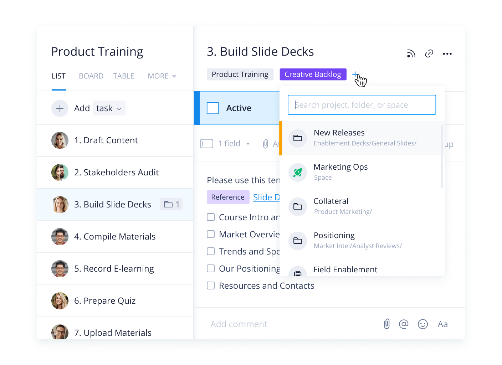Switch to the BOARD tab
The width and height of the screenshot is (502, 365).
point(91,76)
